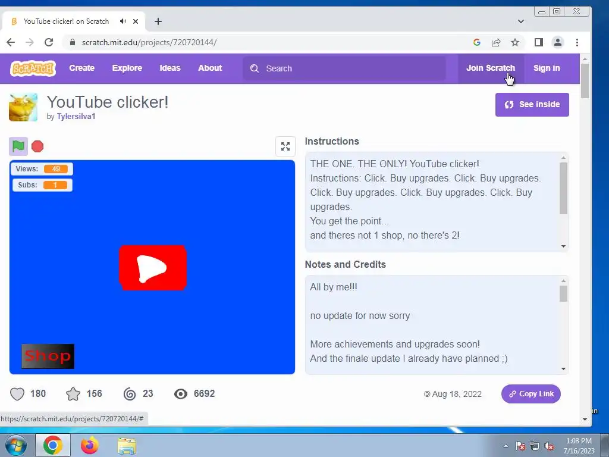Reload the page
The image size is (609, 457).
pos(49,42)
